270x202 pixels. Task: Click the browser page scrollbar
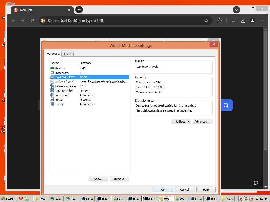(x=266, y=90)
